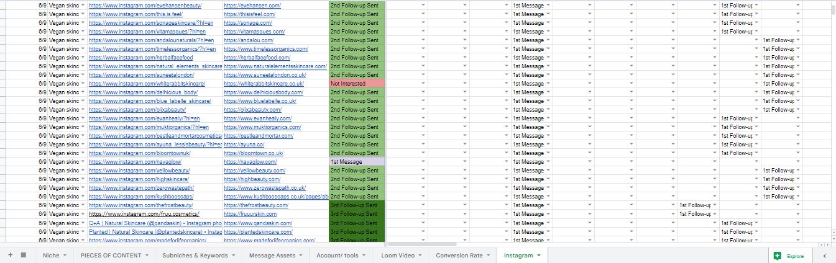Screen dimensions: 836x263
Task: Open the instagram.com/fruu.cosmetics link
Action: [x=144, y=214]
